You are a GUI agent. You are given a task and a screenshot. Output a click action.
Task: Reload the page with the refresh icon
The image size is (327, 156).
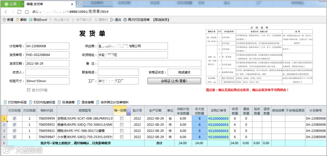coord(19,12)
